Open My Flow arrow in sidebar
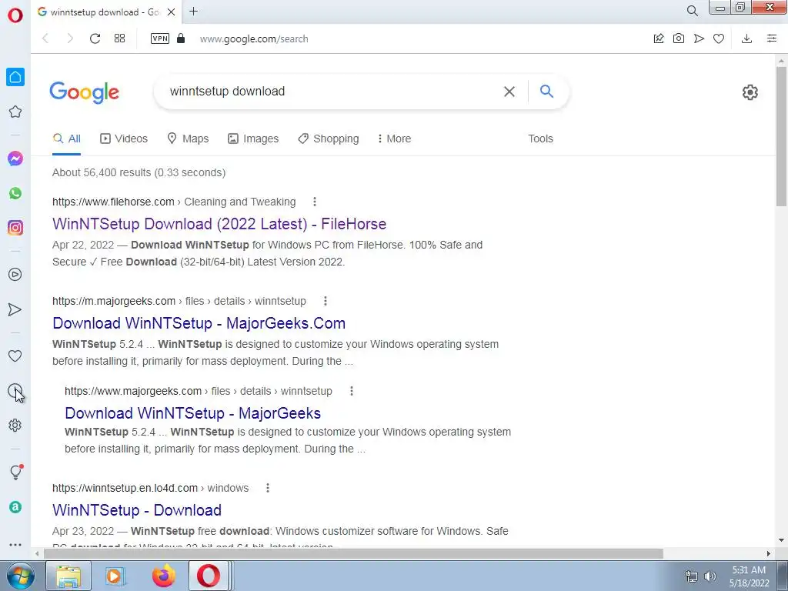 15,309
